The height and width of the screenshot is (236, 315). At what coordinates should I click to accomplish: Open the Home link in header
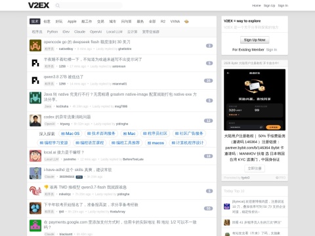tap(257, 5)
